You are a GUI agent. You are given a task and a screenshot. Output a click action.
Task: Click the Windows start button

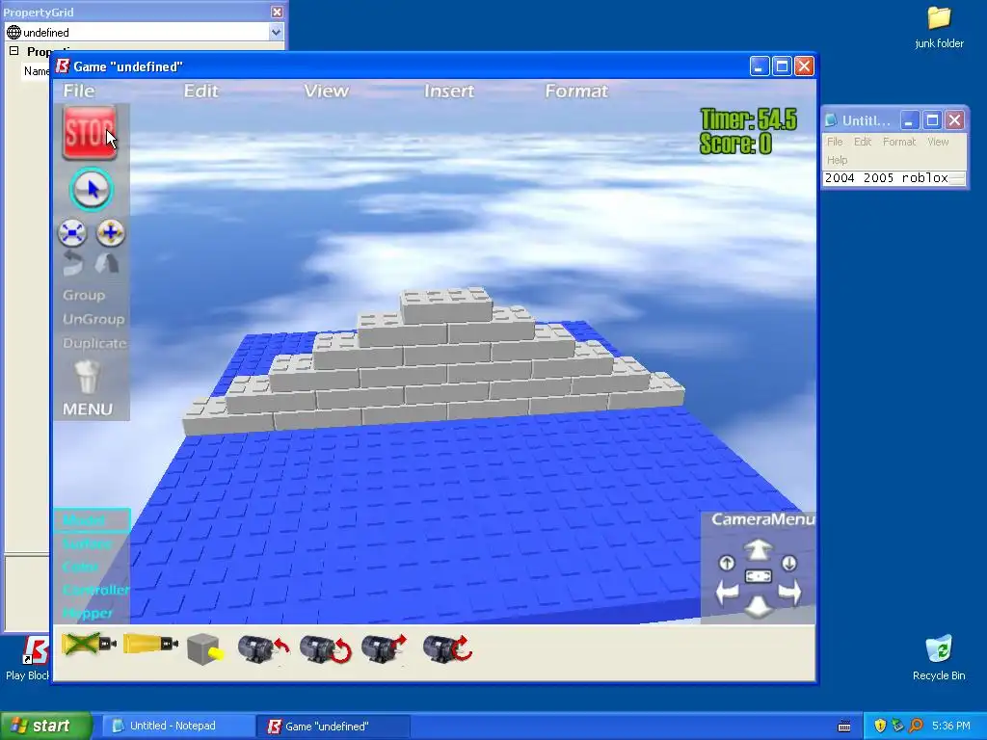(45, 726)
